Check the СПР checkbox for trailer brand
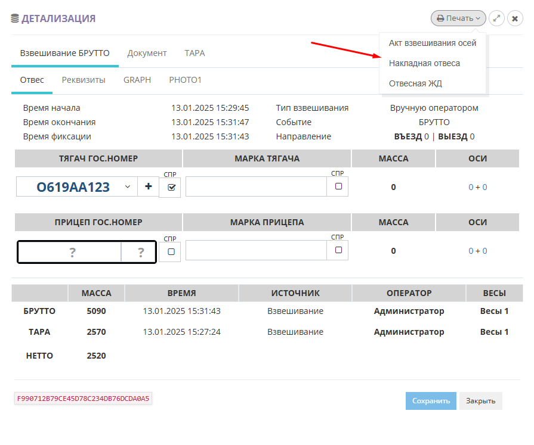The height and width of the screenshot is (445, 534). point(338,251)
